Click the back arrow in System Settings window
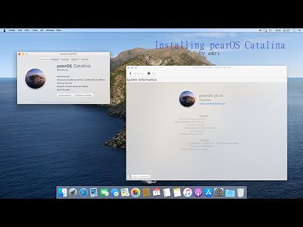The width and height of the screenshot is (303, 227). pyautogui.click(x=130, y=73)
